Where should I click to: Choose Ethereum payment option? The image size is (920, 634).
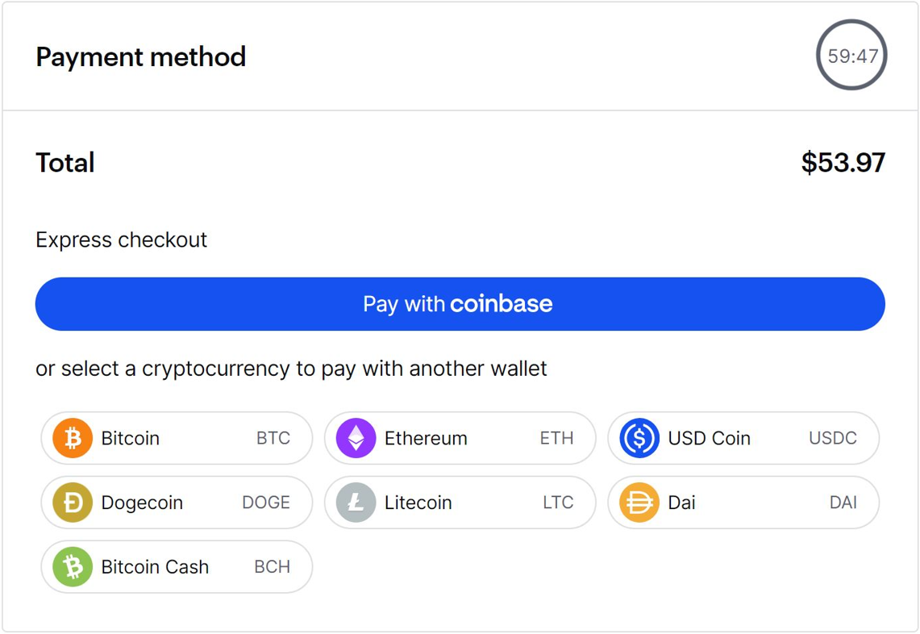coord(460,438)
